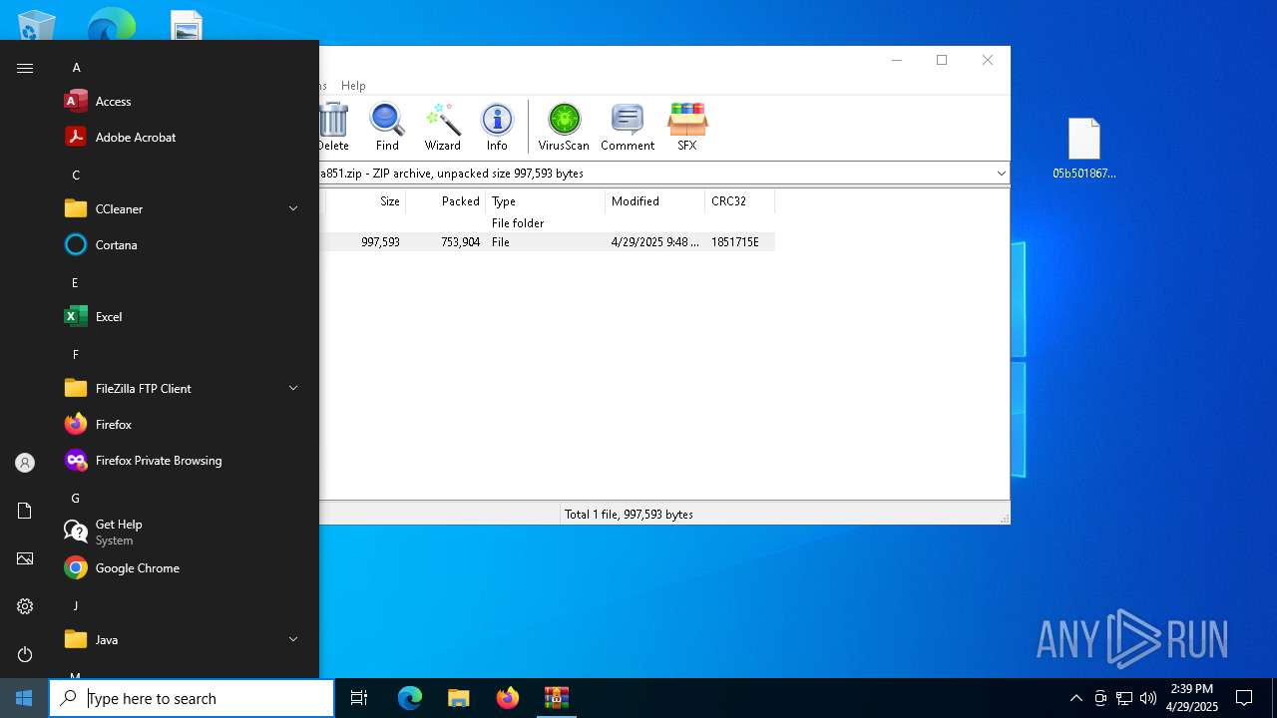Expand the Start menu hamburger

point(25,68)
